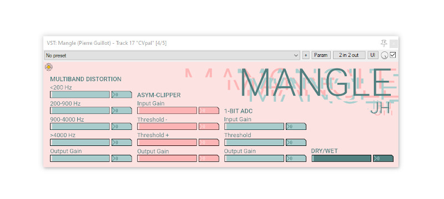Click the wet/dry knob icon

[x=384, y=55]
